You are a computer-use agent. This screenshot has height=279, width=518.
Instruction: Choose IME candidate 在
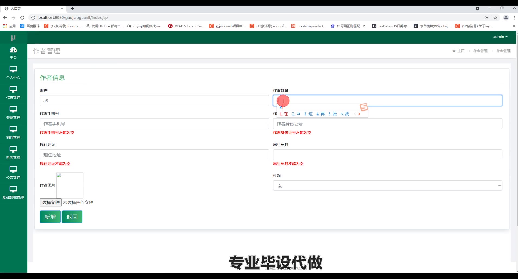tap(284, 114)
